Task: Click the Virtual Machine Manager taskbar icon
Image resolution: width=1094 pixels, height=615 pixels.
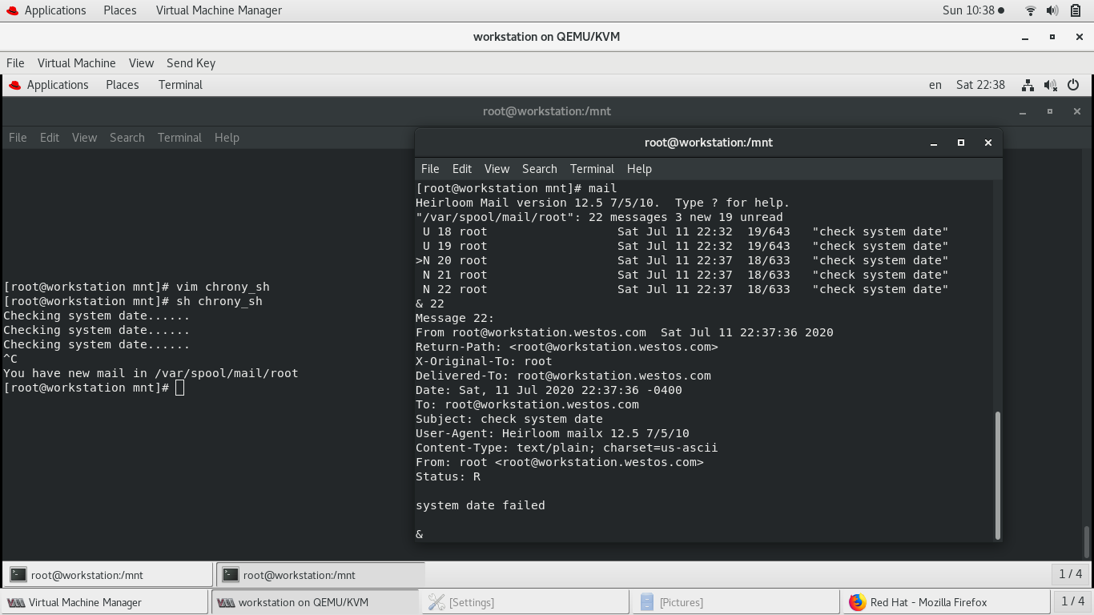Action: tap(16, 602)
